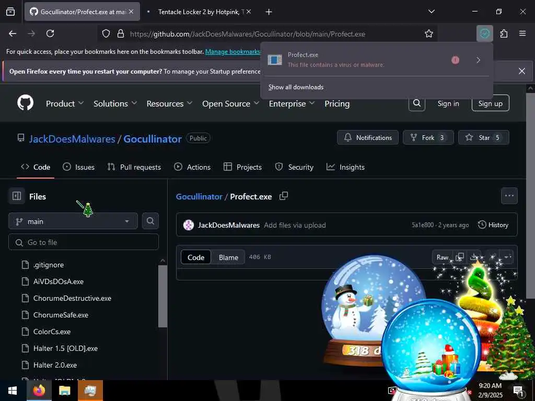Reload the page with the refresh icon
Viewport: 535px width, 401px height.
pyautogui.click(x=50, y=33)
